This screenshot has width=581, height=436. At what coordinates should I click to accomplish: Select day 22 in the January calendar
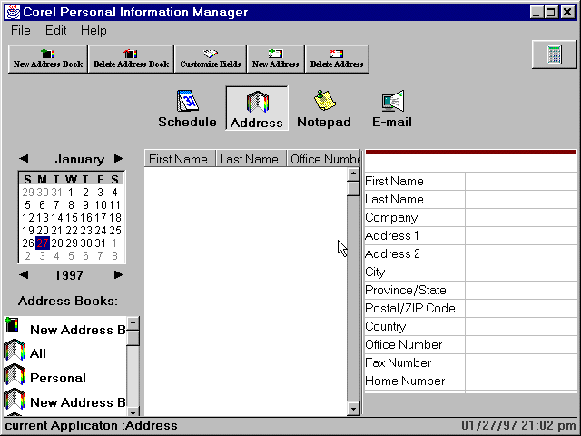click(x=71, y=231)
